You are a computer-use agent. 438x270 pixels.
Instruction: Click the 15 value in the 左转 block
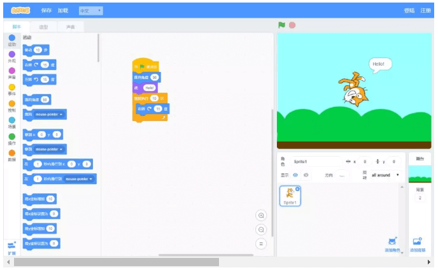[x=45, y=80]
